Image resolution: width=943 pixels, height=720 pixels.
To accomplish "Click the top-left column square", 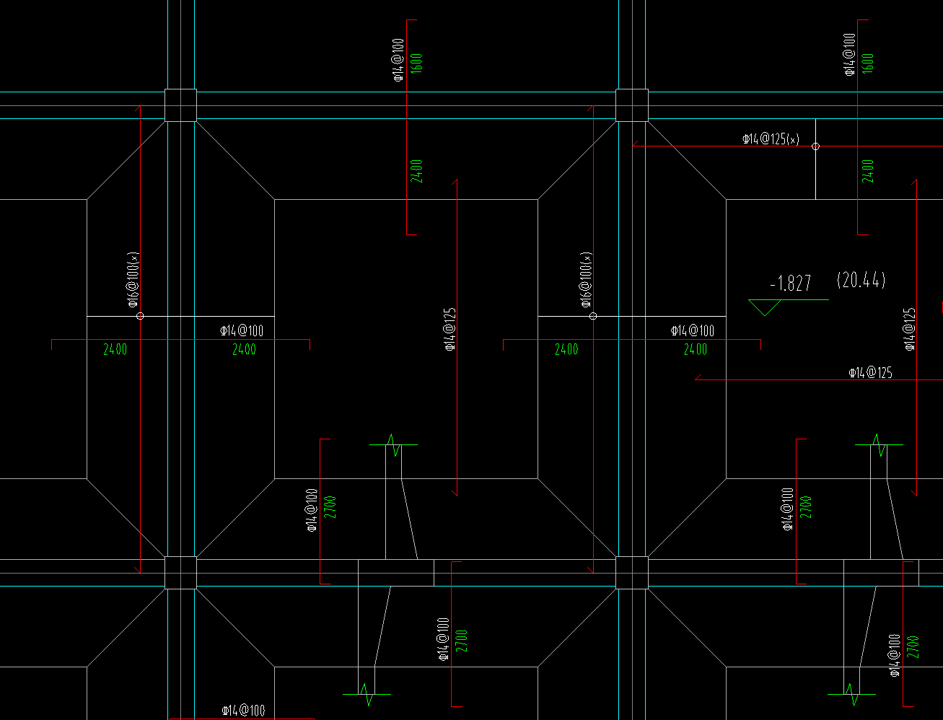I will [180, 105].
